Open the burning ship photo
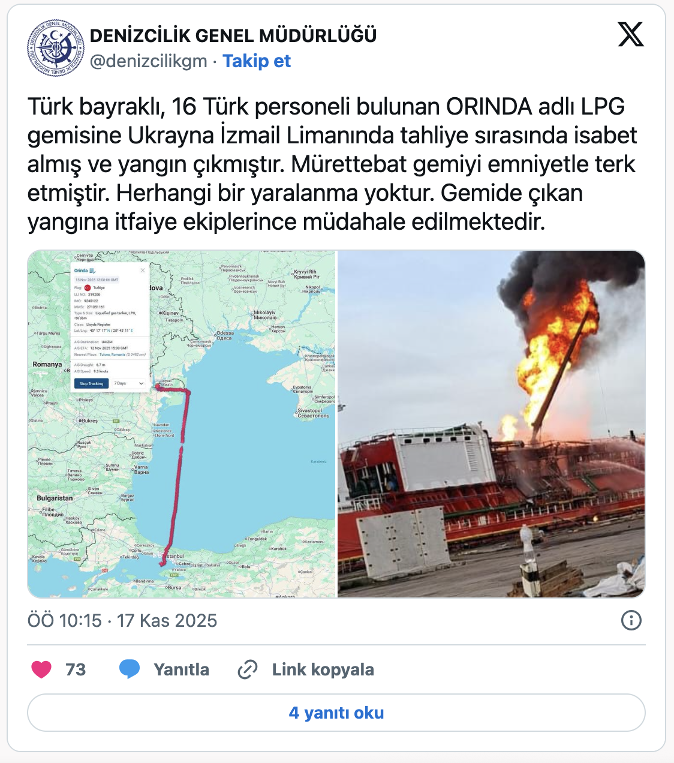 pos(491,424)
